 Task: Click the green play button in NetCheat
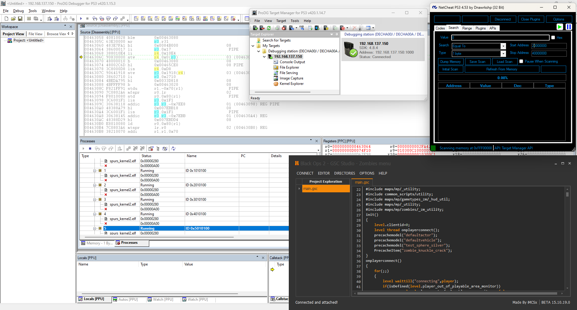point(560,27)
